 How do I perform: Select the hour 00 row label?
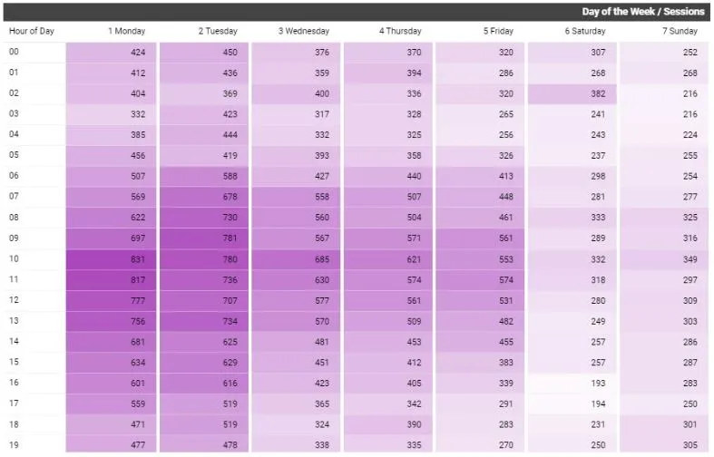(x=15, y=53)
